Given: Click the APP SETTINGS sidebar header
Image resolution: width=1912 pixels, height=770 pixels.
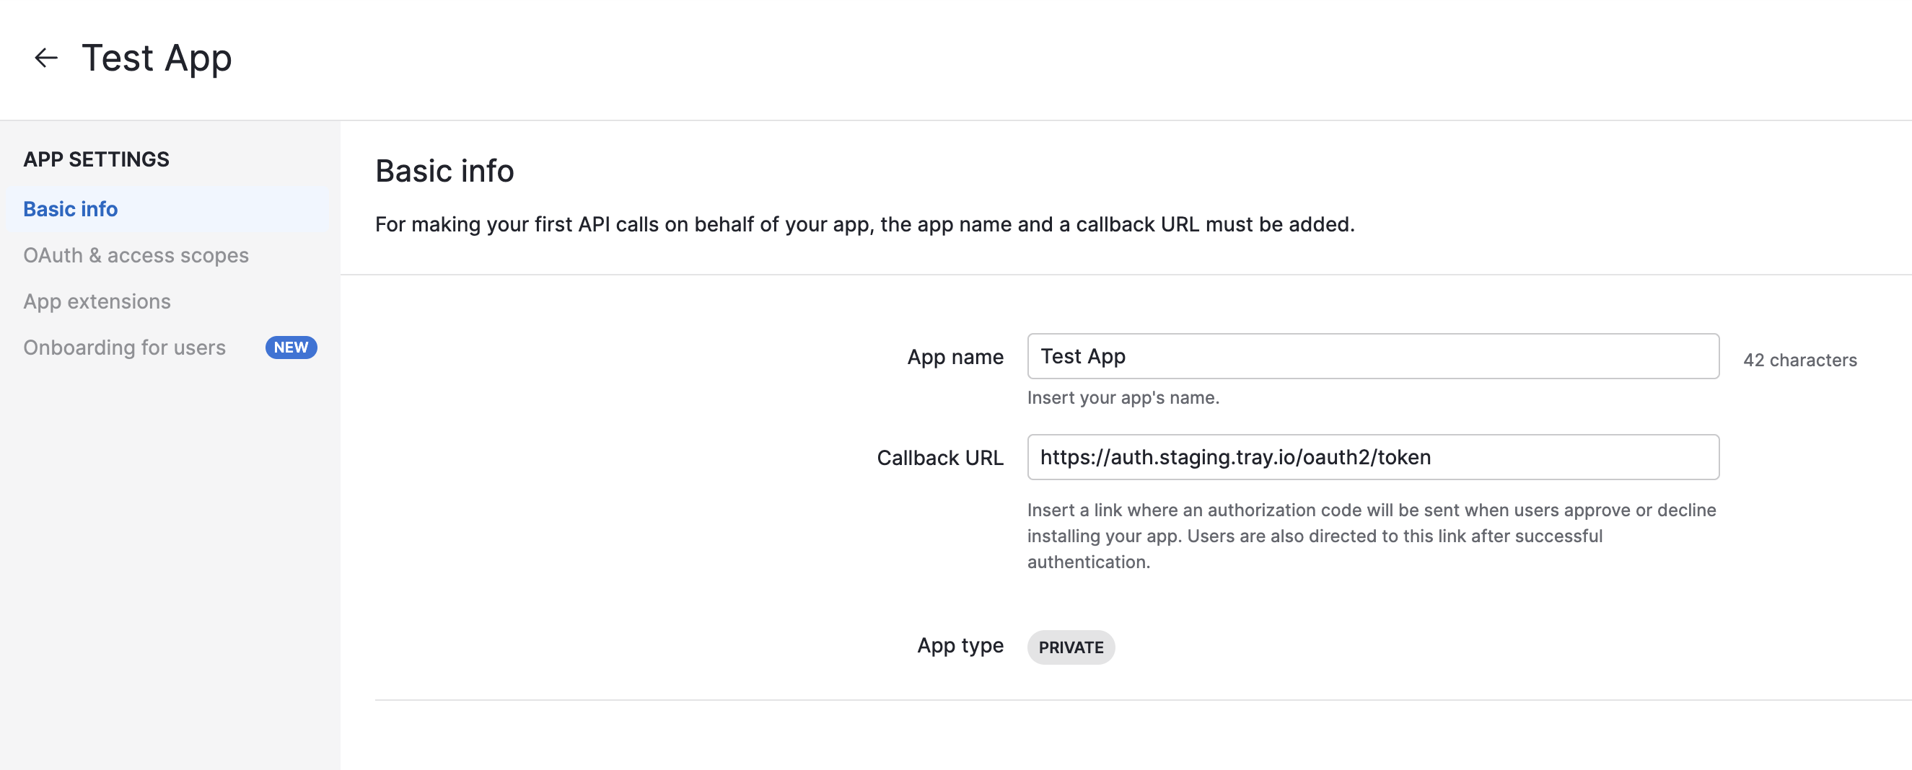Looking at the screenshot, I should pos(96,159).
